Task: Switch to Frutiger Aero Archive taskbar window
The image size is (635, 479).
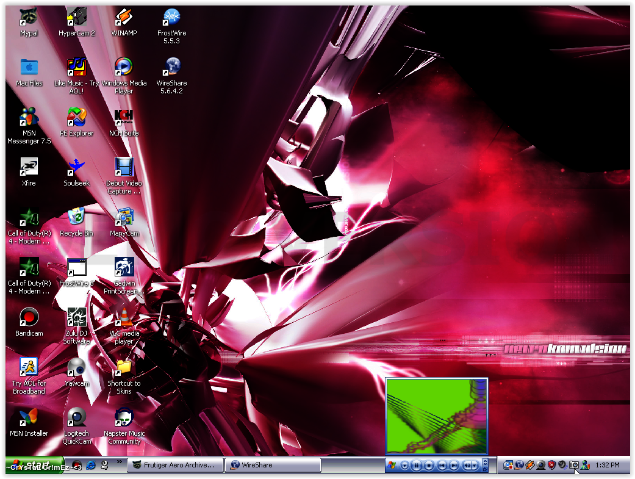Action: (175, 465)
